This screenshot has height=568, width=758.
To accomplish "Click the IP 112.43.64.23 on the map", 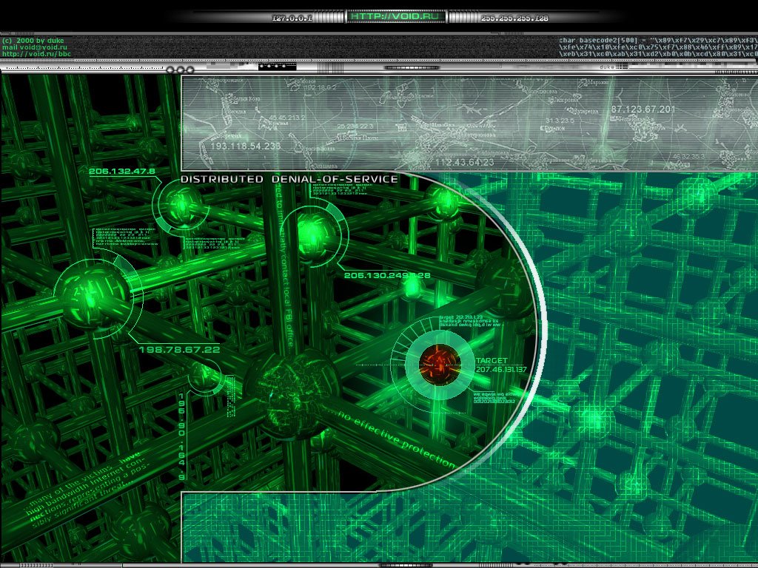I will tap(464, 162).
